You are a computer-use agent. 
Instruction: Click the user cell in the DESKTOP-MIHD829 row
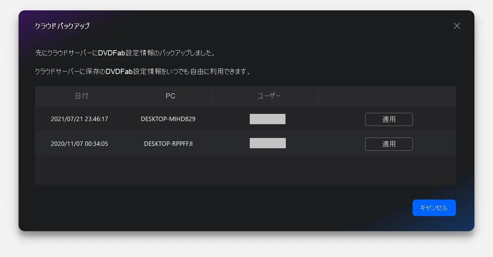pos(267,119)
